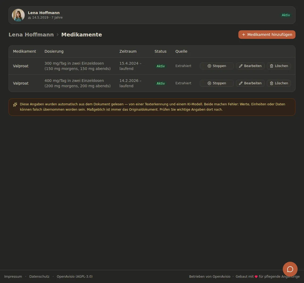The image size is (304, 283).
Task: Click the heart icon in footer
Action: click(x=256, y=277)
